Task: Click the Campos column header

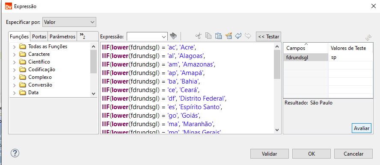Action: tap(306, 48)
